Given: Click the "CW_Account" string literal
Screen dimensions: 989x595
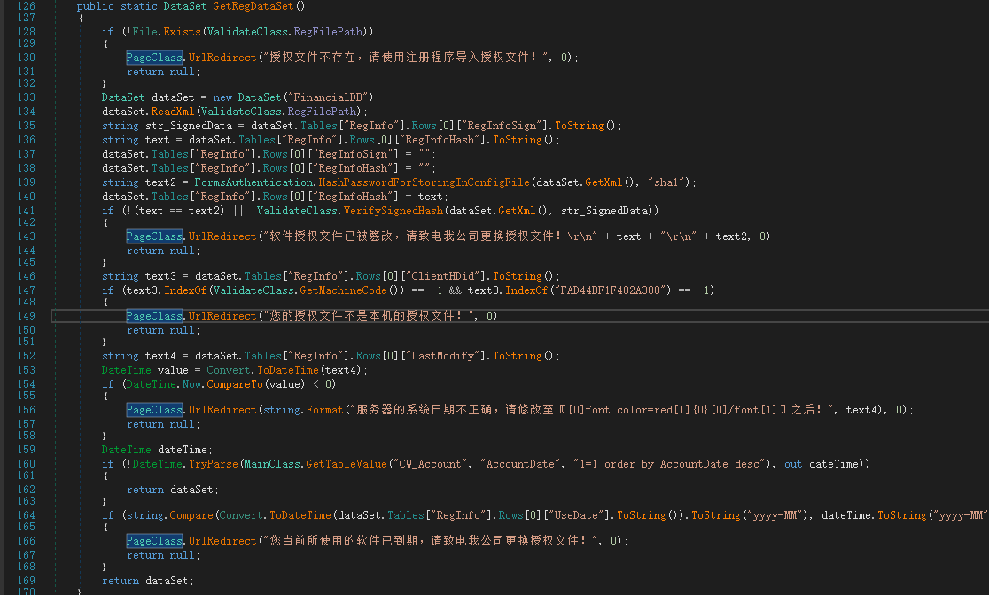Looking at the screenshot, I should (x=431, y=465).
